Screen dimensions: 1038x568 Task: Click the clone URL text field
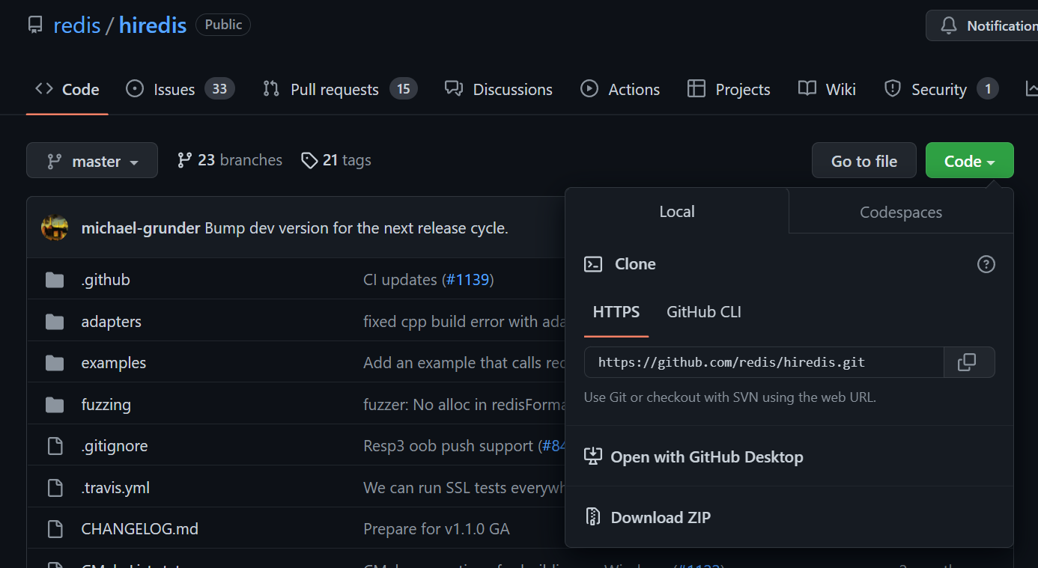pyautogui.click(x=763, y=362)
